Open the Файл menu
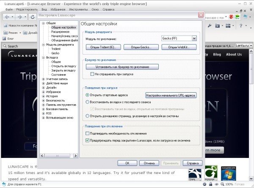 coord(9,9)
